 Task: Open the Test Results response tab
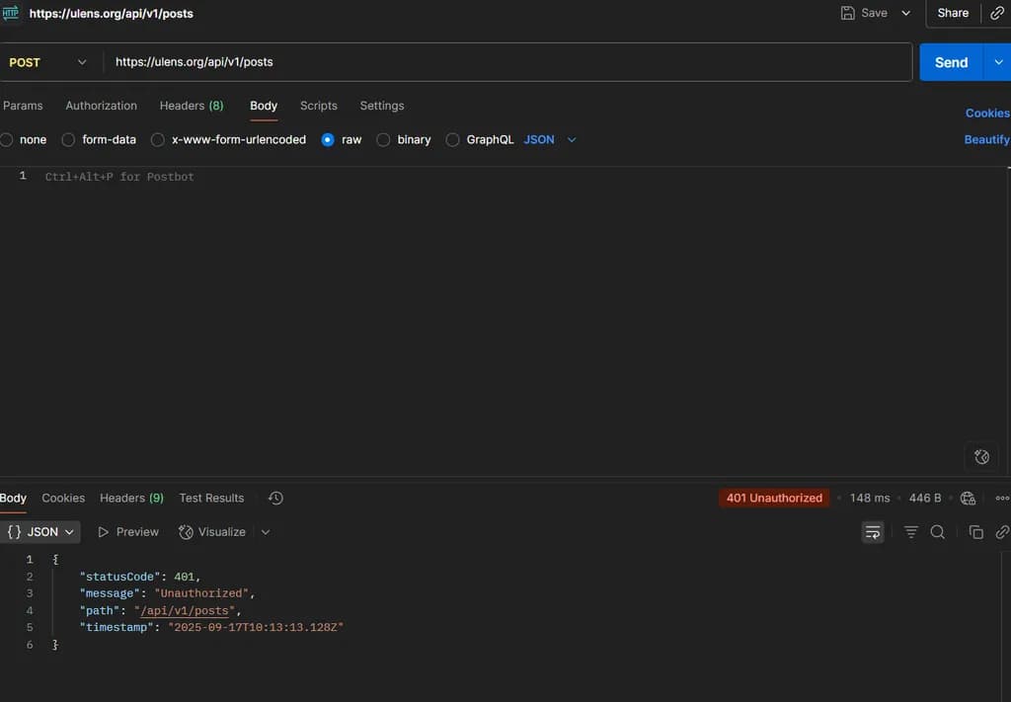[x=211, y=499]
